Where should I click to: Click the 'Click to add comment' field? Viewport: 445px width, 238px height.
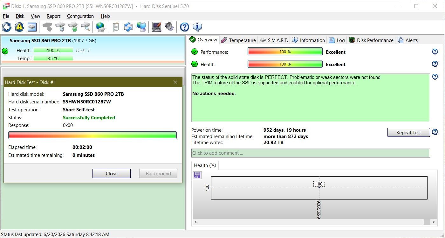coord(311,153)
